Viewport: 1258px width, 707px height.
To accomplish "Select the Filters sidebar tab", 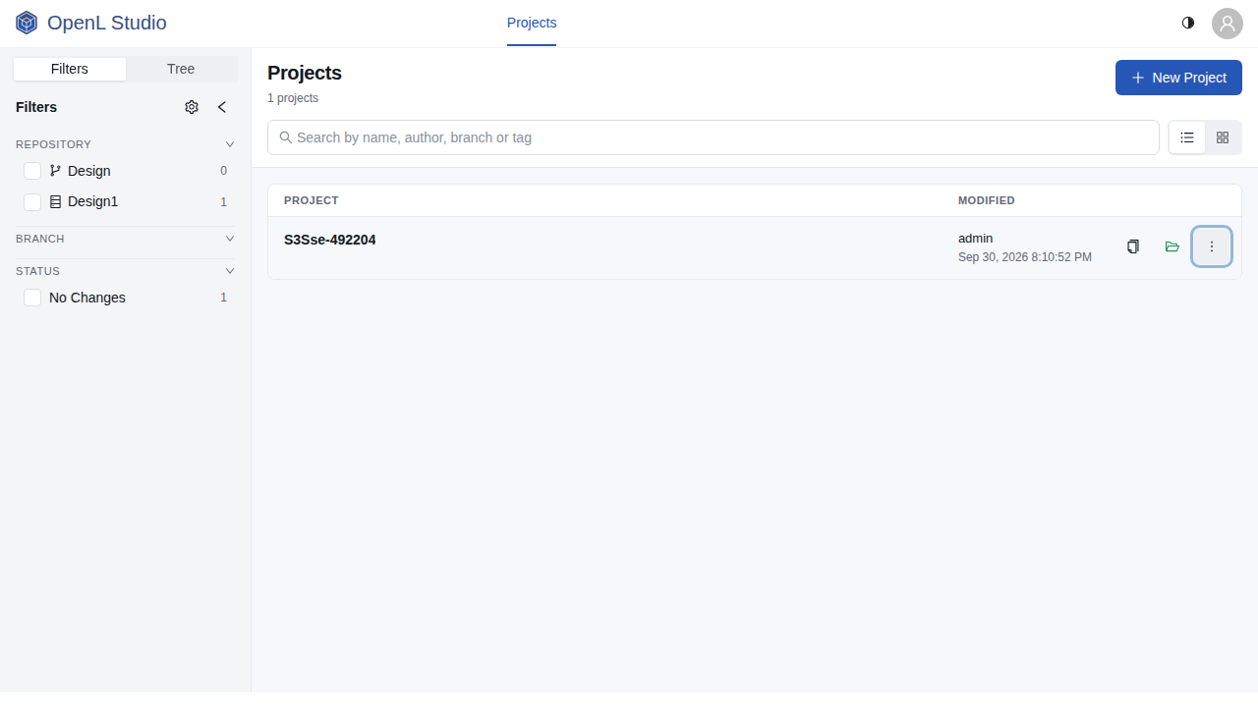I will coord(70,69).
